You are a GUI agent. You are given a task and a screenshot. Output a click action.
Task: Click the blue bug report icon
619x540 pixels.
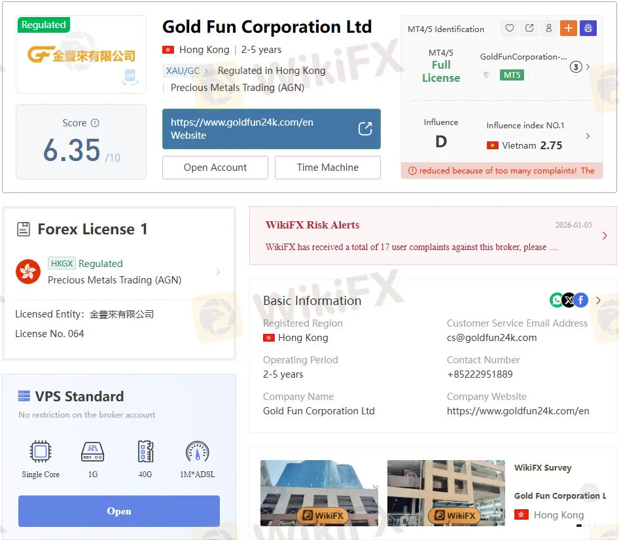(588, 28)
